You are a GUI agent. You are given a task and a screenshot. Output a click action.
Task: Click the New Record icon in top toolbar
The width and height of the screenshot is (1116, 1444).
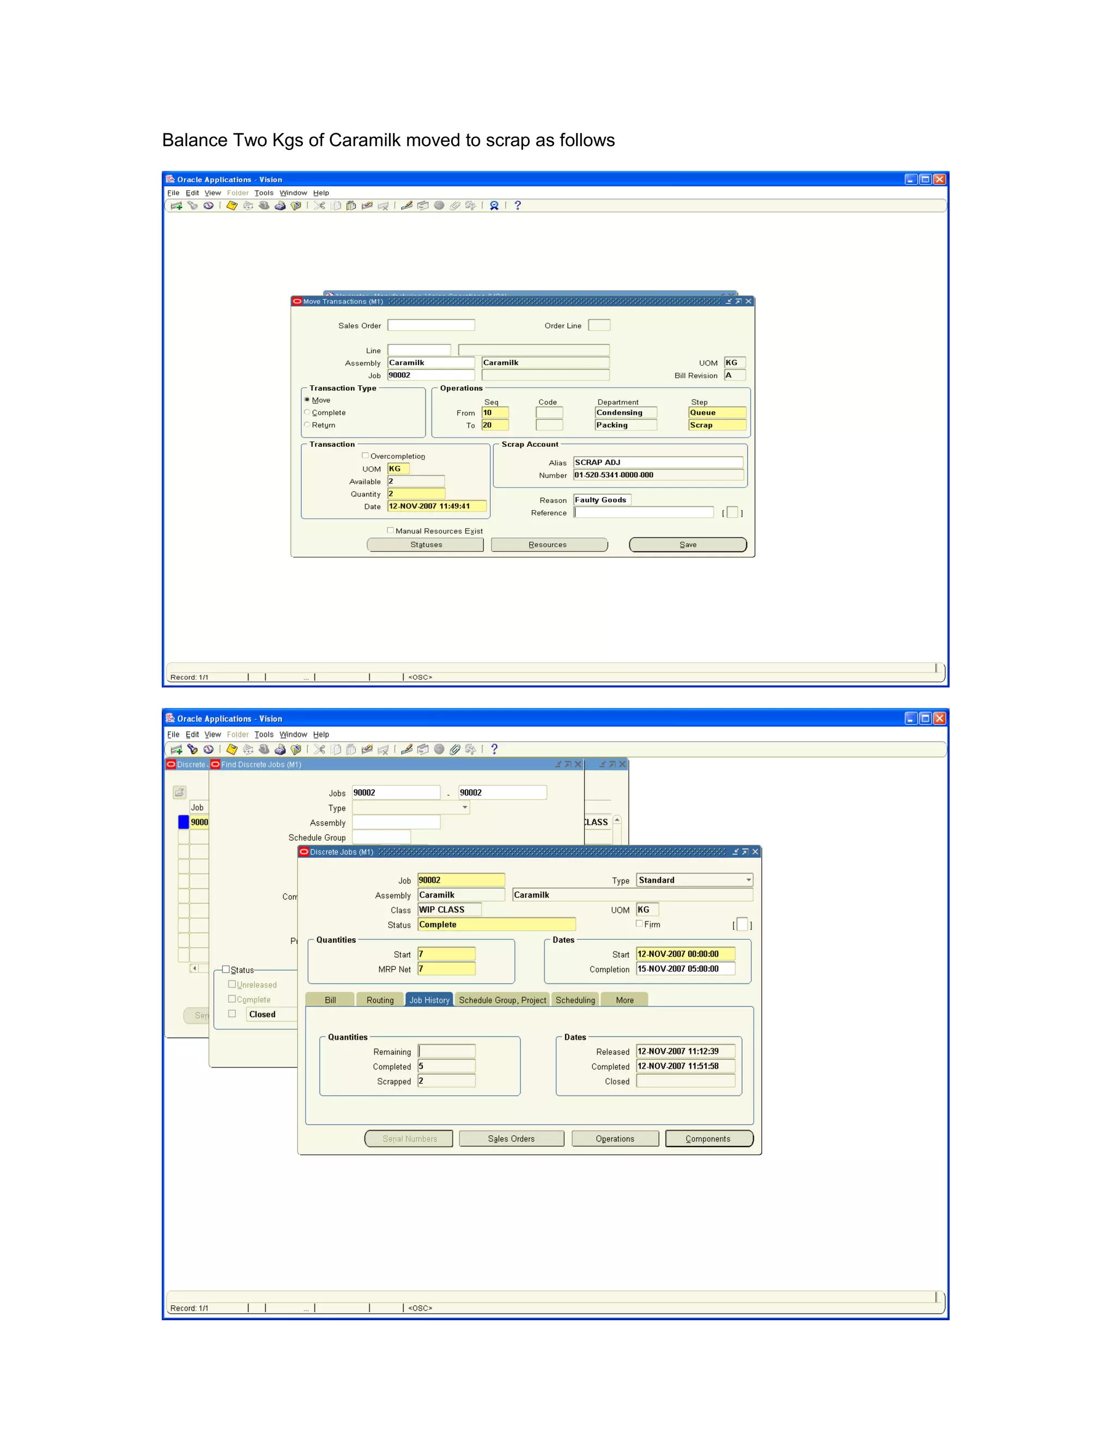177,205
